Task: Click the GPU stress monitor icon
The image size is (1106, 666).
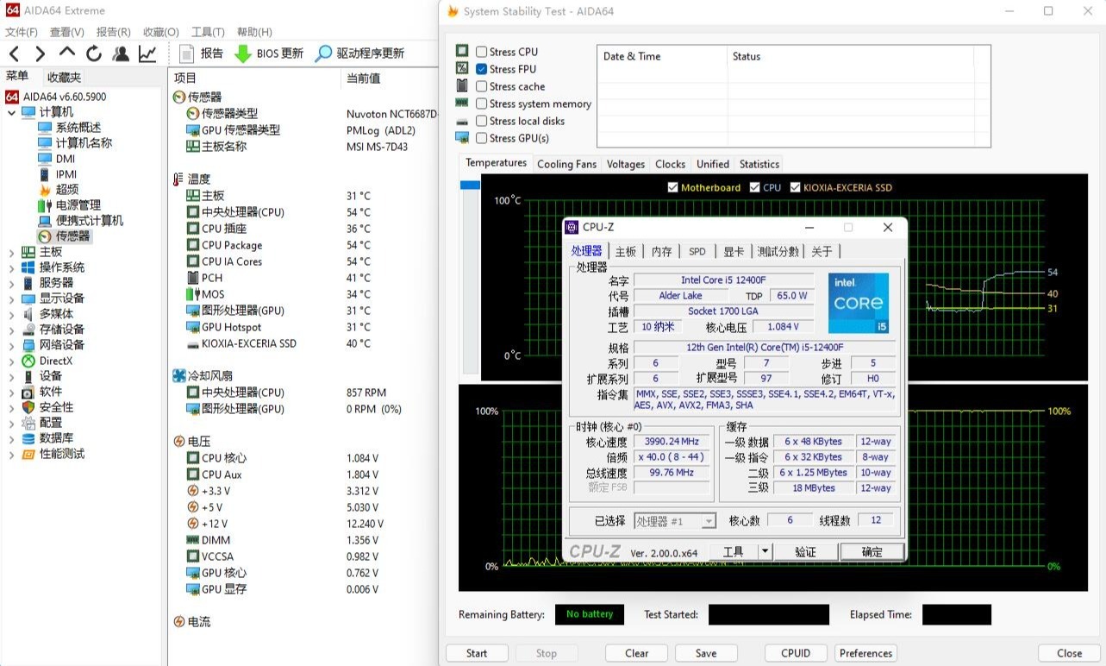Action: click(x=462, y=138)
